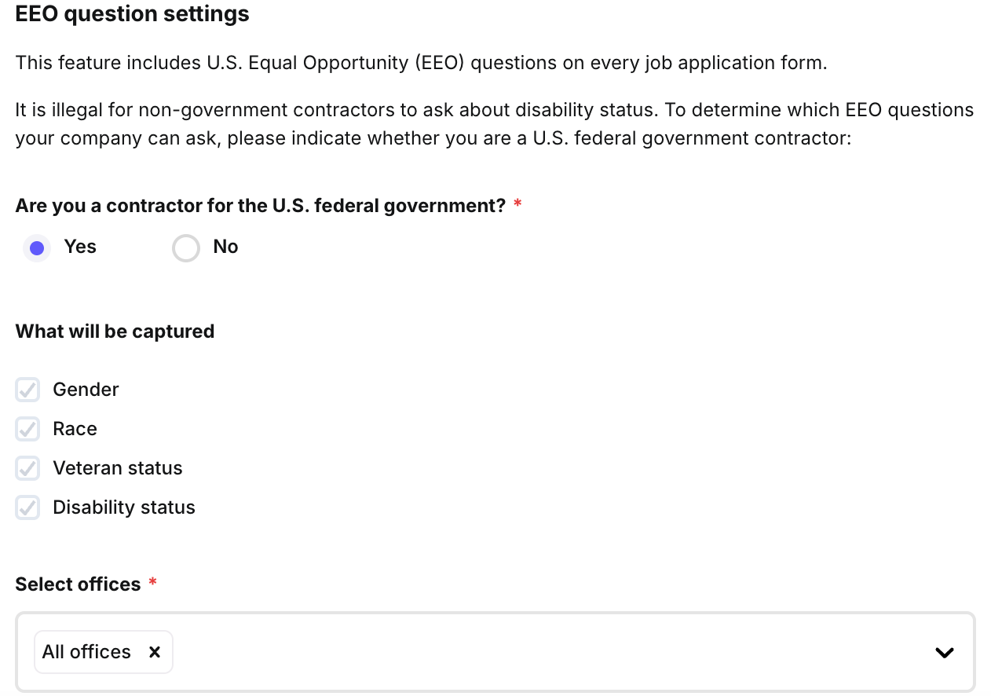Remove the All offices tag with x
The width and height of the screenshot is (991, 696).
point(155,652)
